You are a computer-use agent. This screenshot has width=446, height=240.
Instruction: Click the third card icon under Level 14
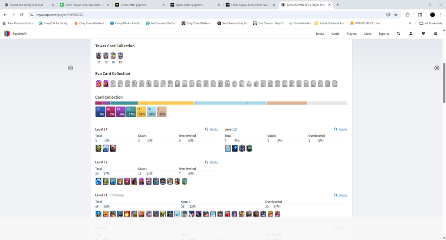pos(113,148)
